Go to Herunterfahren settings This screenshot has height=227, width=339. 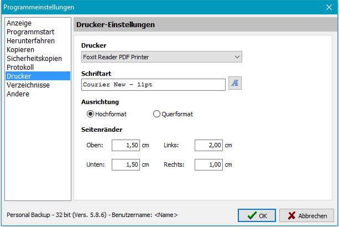[x=30, y=41]
